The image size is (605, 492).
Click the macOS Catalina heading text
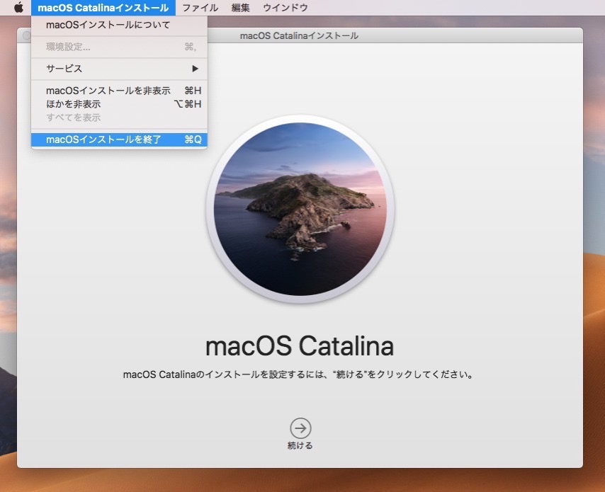click(x=300, y=346)
